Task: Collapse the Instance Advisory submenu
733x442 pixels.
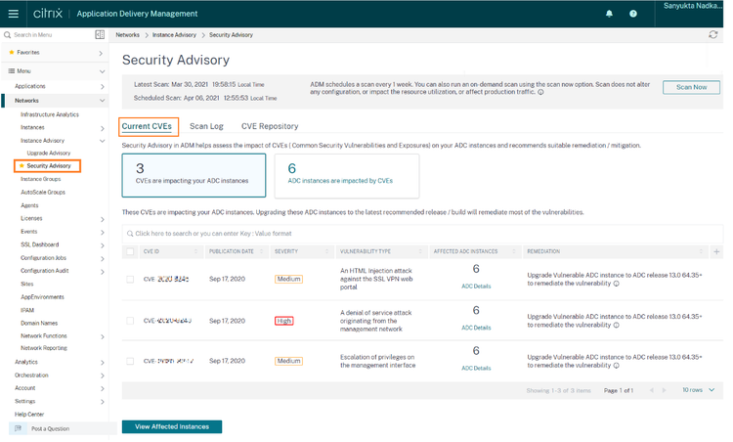Action: 102,141
